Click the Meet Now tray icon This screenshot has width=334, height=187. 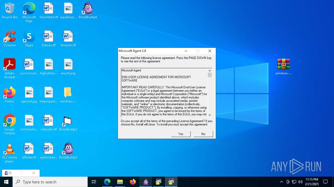click(x=288, y=182)
